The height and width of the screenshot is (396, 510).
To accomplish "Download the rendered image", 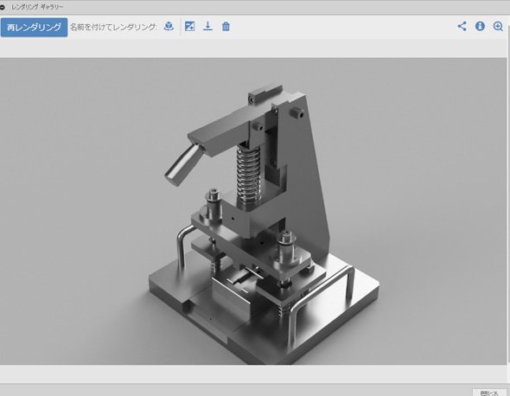I will point(207,26).
